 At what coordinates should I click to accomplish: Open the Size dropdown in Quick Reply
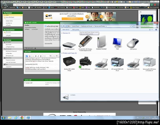[x=57, y=56]
